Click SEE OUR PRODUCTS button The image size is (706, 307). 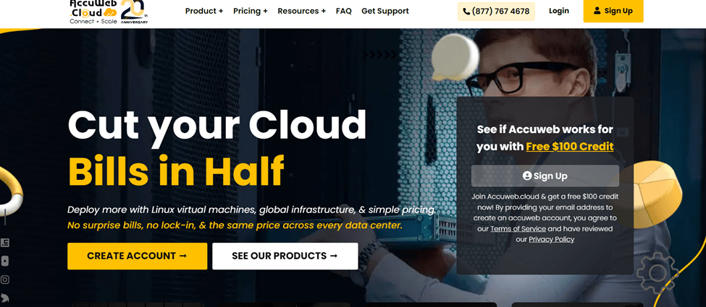tap(285, 256)
